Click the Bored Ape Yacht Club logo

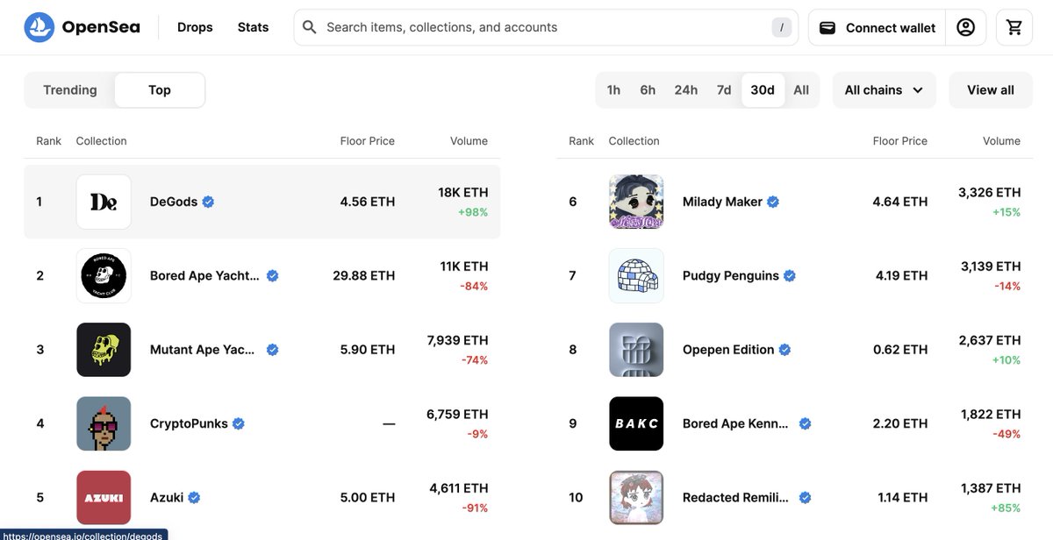[x=104, y=275]
